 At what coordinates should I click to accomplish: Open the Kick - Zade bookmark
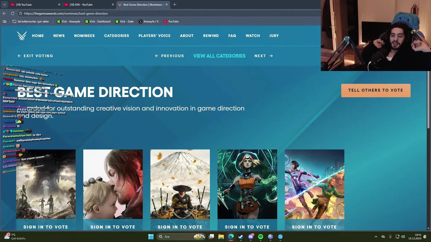pyautogui.click(x=125, y=22)
